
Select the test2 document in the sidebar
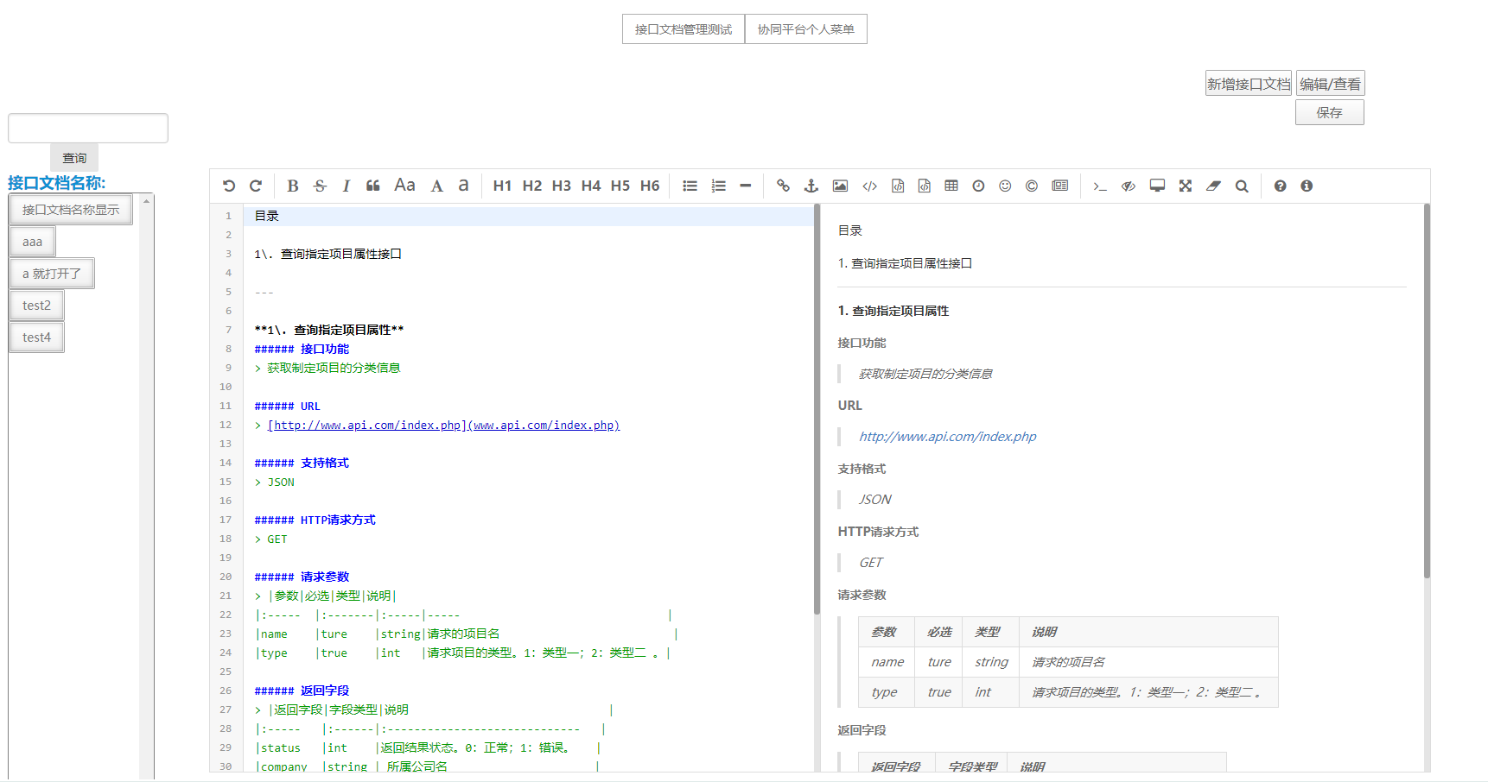click(x=35, y=305)
